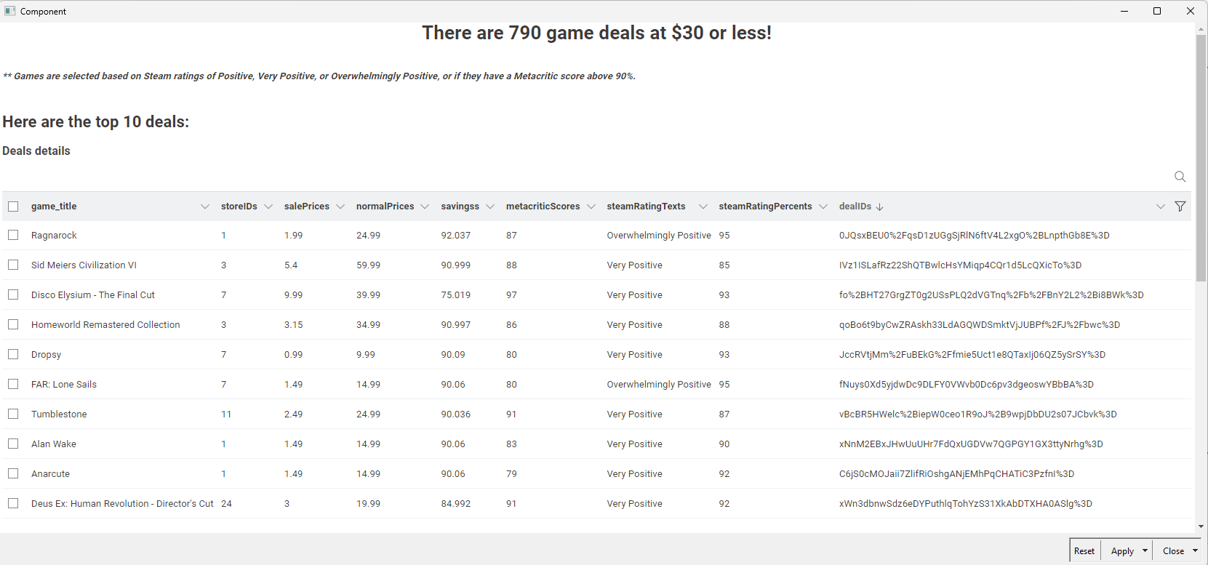This screenshot has width=1208, height=565.
Task: Check the Homeworld Remastered Collection checkbox
Action: [x=13, y=324]
